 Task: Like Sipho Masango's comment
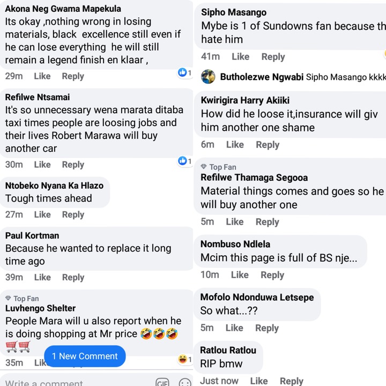pos(240,56)
